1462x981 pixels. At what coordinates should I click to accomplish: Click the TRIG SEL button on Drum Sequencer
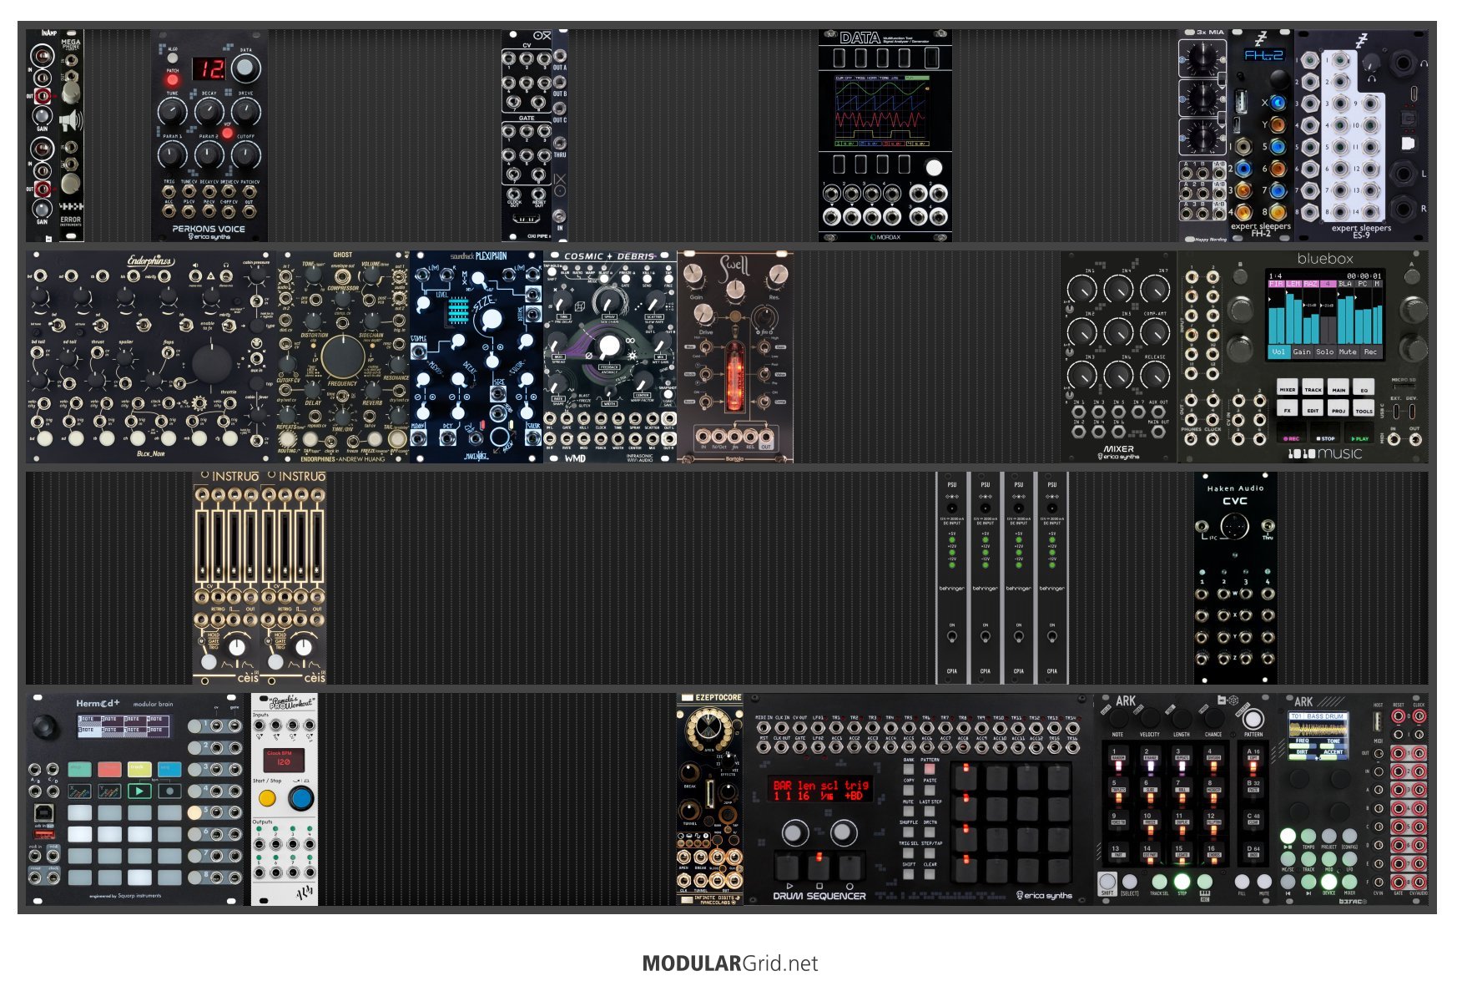[910, 852]
